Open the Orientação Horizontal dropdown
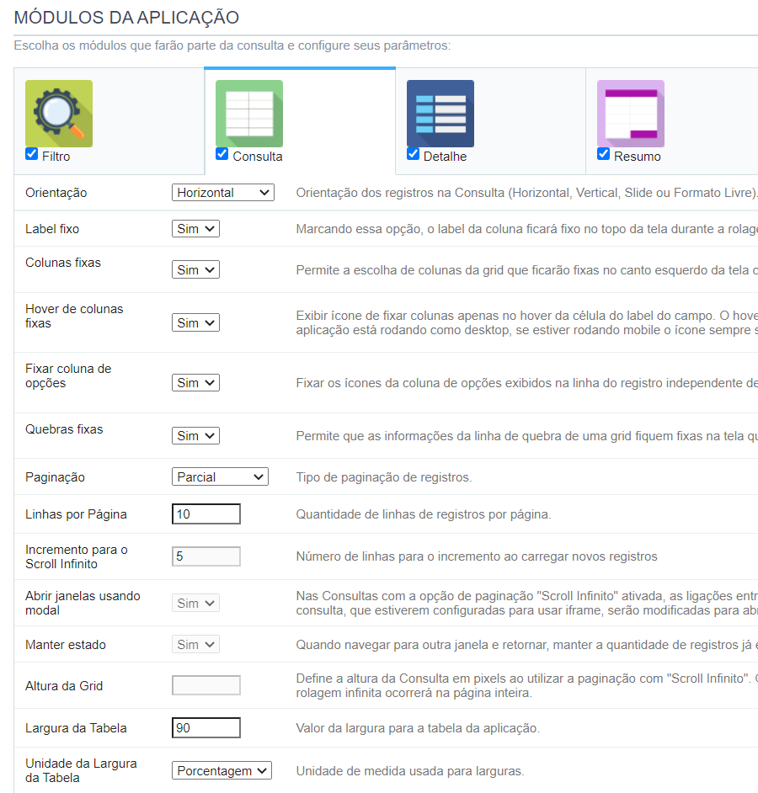The width and height of the screenshot is (758, 793). [222, 193]
